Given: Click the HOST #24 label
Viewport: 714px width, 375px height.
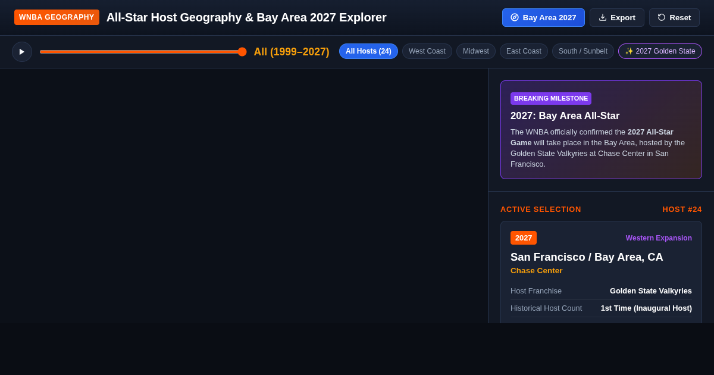Looking at the screenshot, I should point(682,210).
